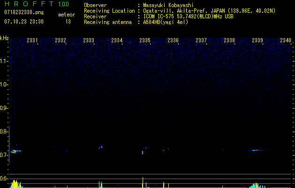Select the filename 0710232330.png
The image size is (295, 188).
24,12
